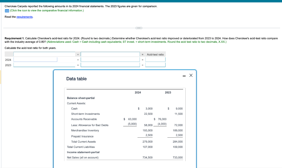Viewport: 282px width, 168px height.
Task: Open the requirements link
Action: coord(25,17)
